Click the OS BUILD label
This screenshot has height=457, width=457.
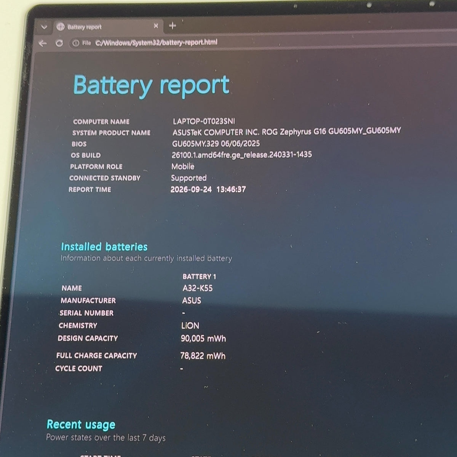coord(86,155)
